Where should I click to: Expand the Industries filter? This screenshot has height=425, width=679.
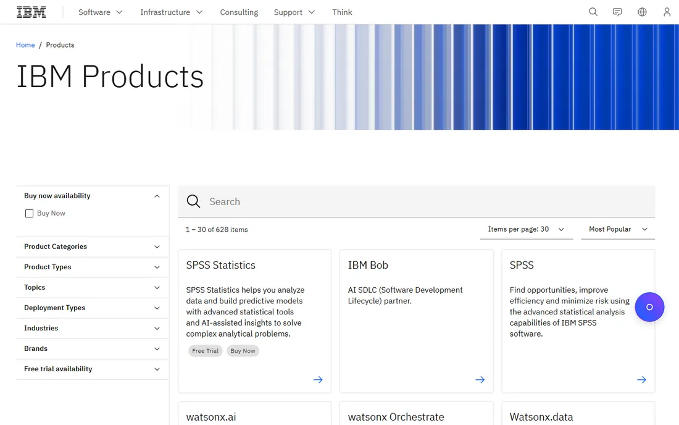click(92, 328)
